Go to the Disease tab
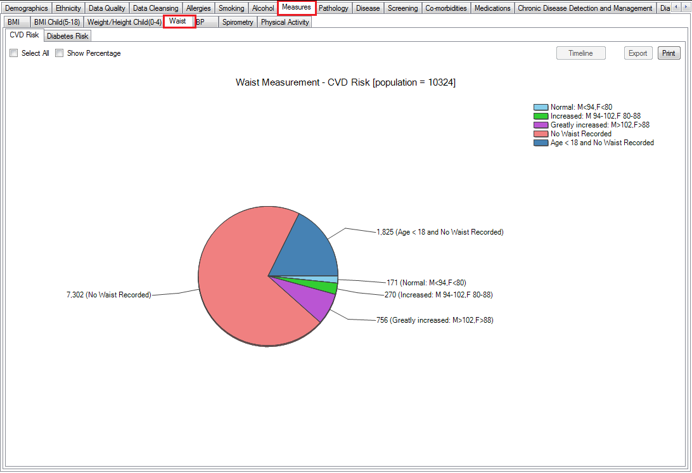 tap(368, 8)
